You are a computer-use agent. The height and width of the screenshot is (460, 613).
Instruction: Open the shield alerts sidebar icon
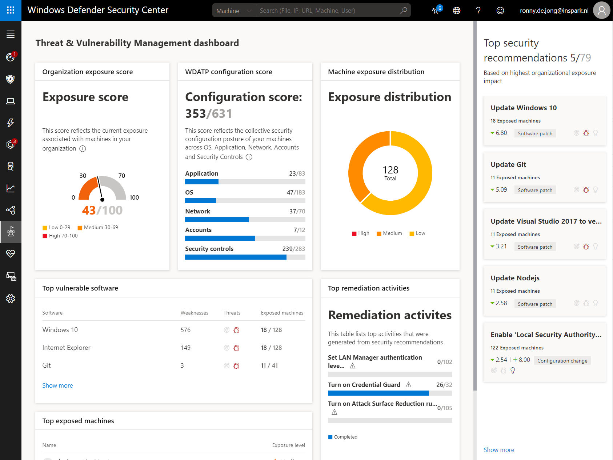(x=11, y=79)
